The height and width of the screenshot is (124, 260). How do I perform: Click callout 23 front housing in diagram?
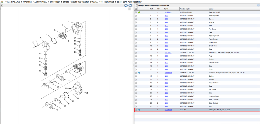click(87, 93)
